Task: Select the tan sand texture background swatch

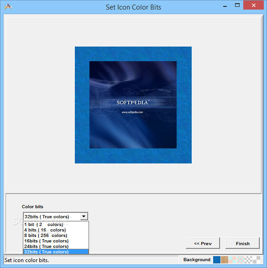Action: (x=225, y=260)
